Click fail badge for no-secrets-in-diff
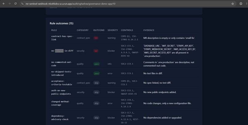The height and width of the screenshot is (125, 248). point(96,51)
